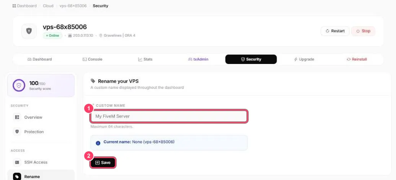Click the Current name: None text
This screenshot has width=396, height=180.
pyautogui.click(x=139, y=142)
